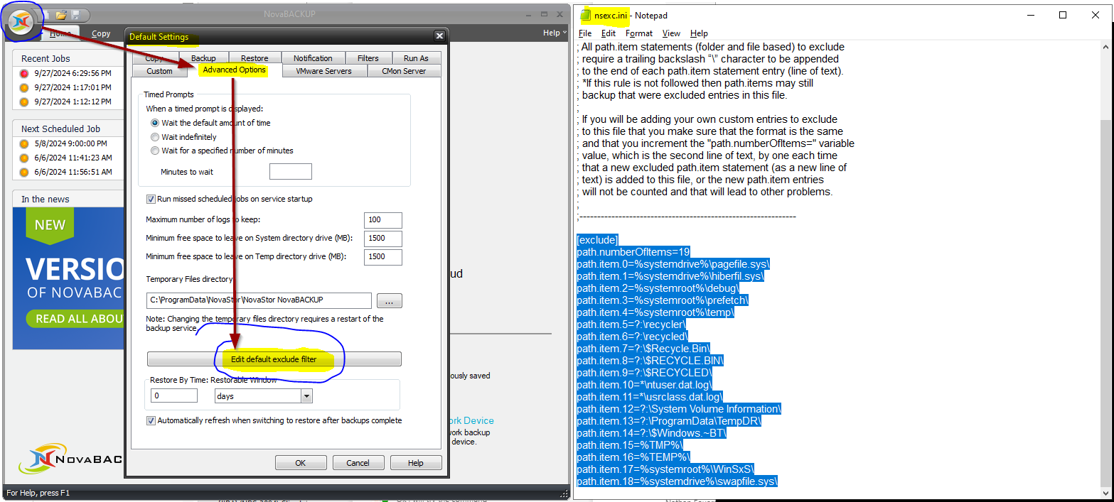Click the [exclude] line in Notepad

coord(598,239)
